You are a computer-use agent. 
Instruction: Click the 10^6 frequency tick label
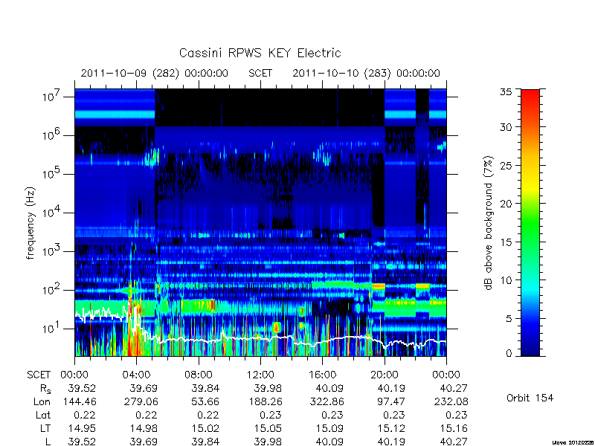coord(51,135)
